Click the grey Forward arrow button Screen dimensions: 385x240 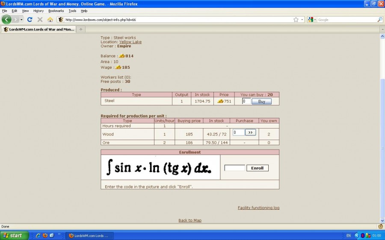15,20
